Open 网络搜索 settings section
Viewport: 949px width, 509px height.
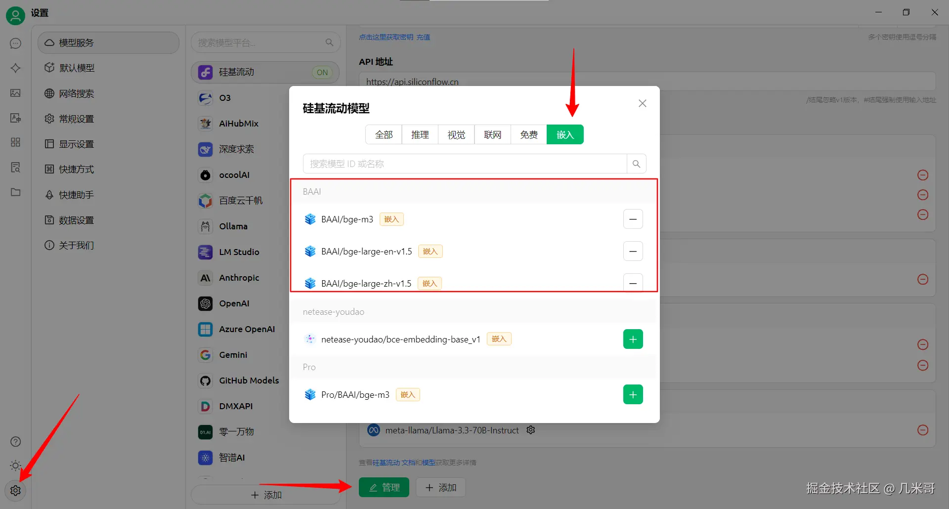[77, 93]
